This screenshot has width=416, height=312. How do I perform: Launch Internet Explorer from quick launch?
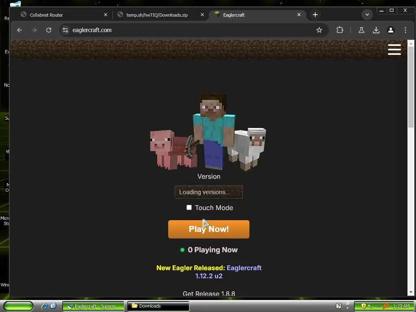[45, 306]
